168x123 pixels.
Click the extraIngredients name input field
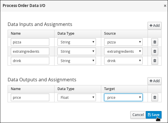(30, 51)
